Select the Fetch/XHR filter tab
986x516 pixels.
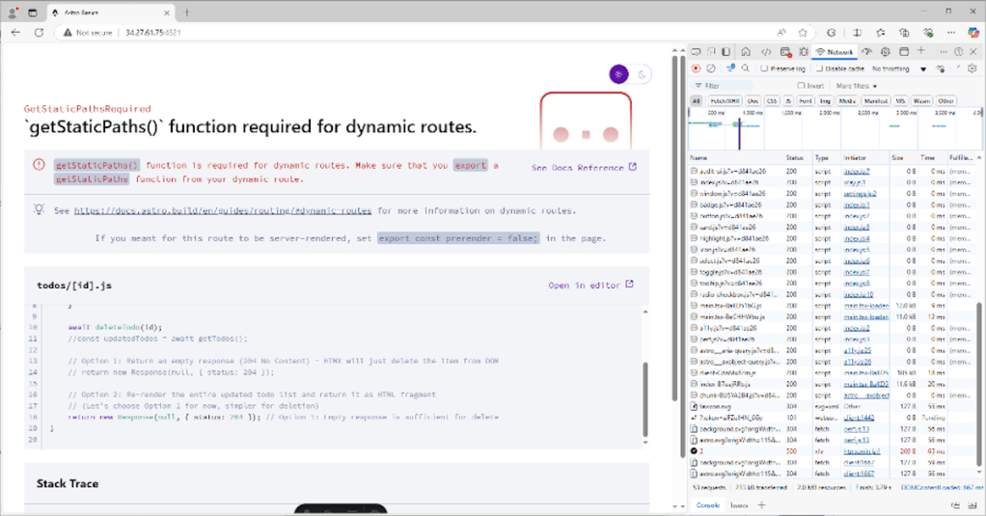click(724, 100)
